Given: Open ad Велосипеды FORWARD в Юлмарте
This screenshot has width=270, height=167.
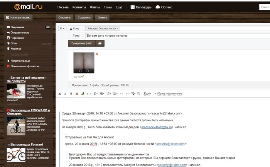Looking at the screenshot, I should [x=29, y=112].
